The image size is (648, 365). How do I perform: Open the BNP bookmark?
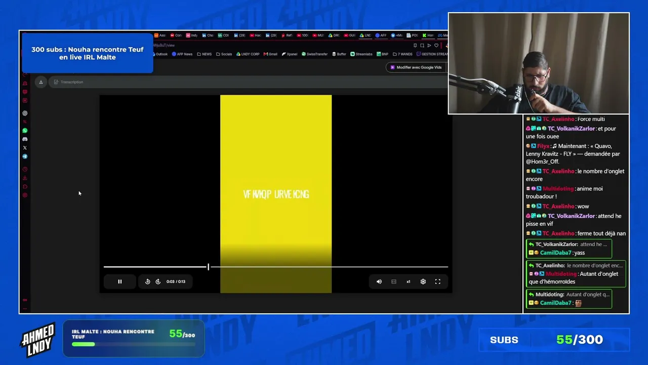[382, 54]
